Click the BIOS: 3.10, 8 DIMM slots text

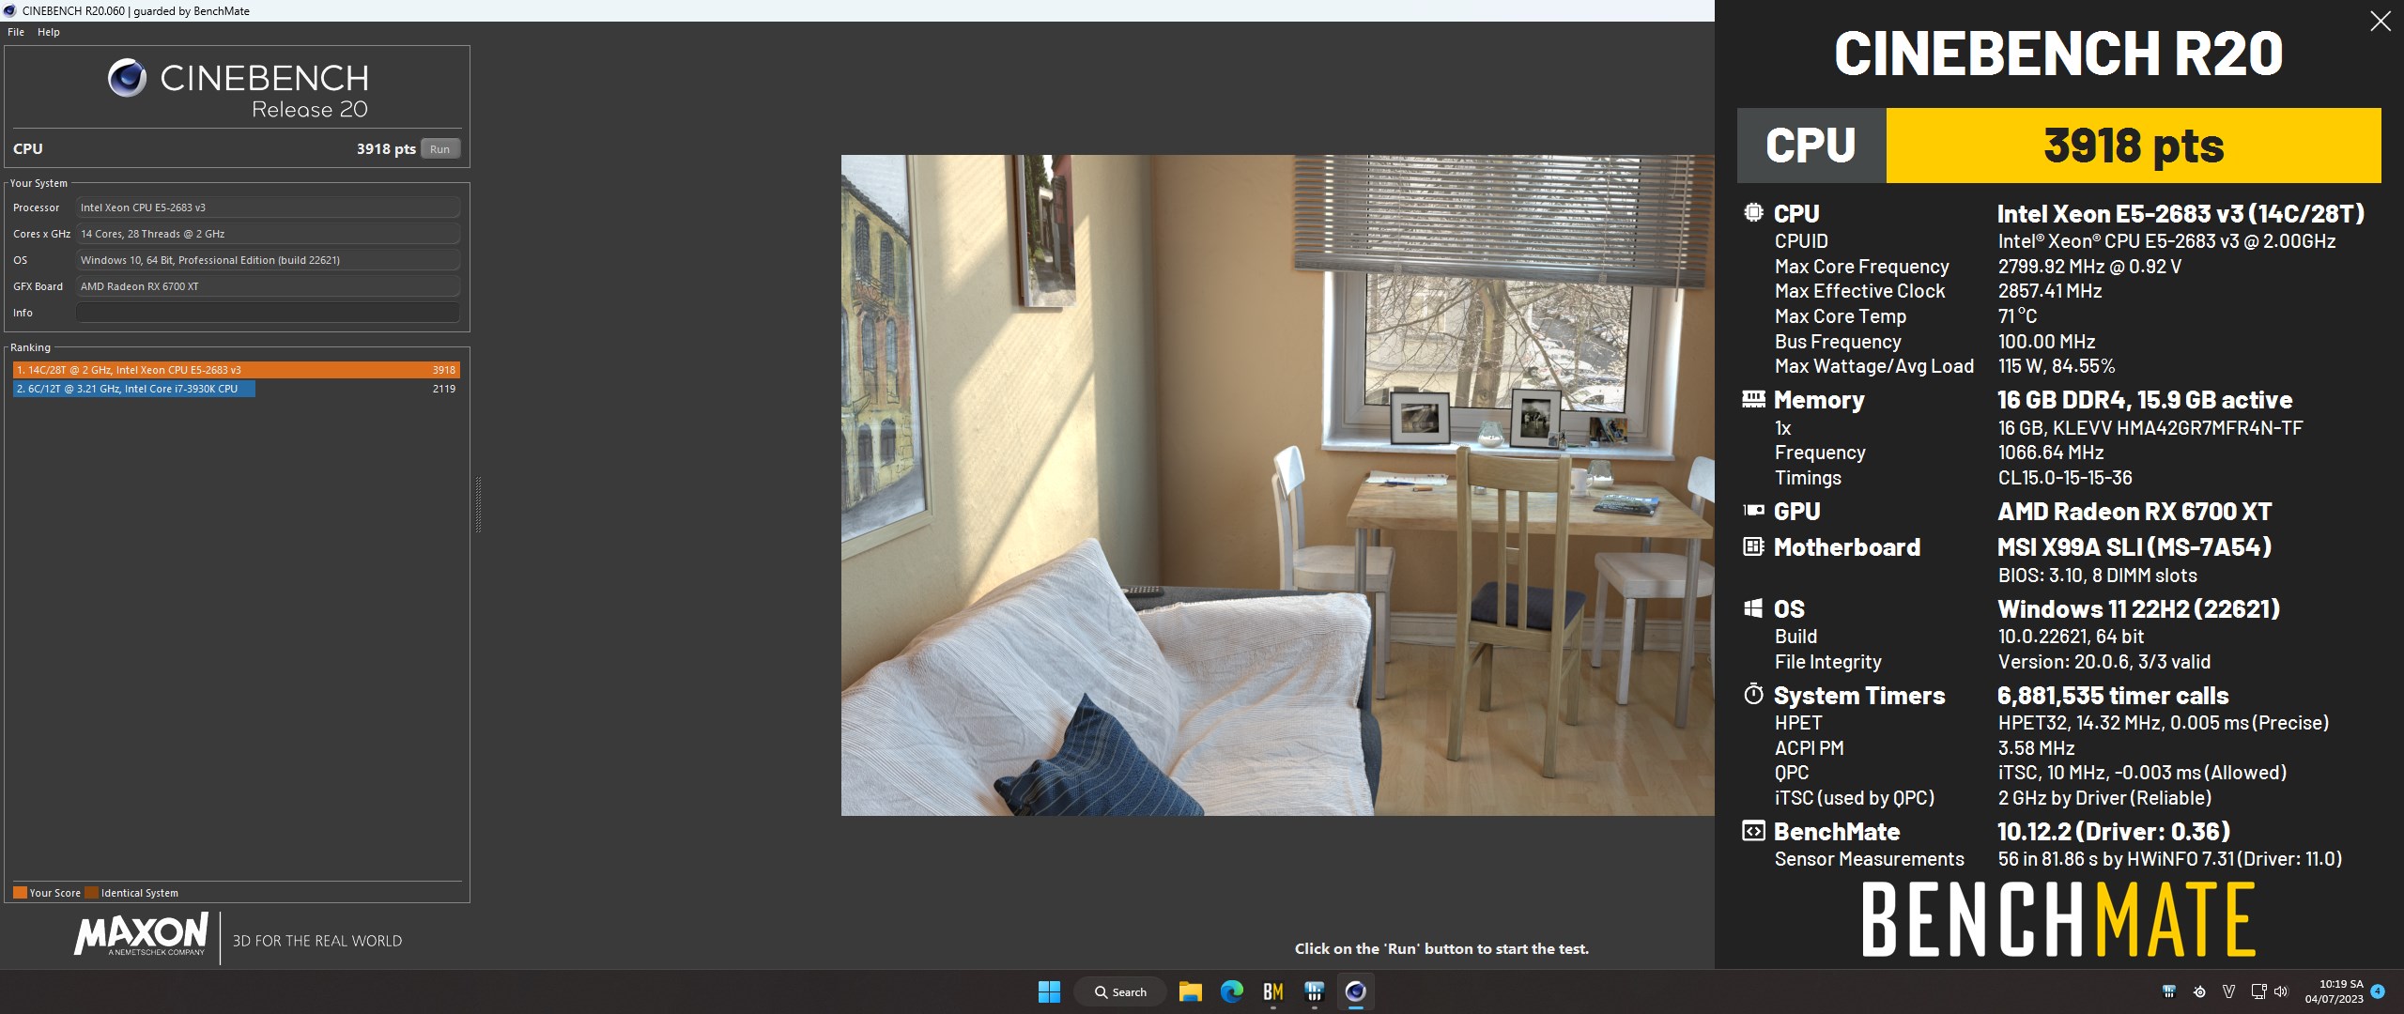(2098, 576)
